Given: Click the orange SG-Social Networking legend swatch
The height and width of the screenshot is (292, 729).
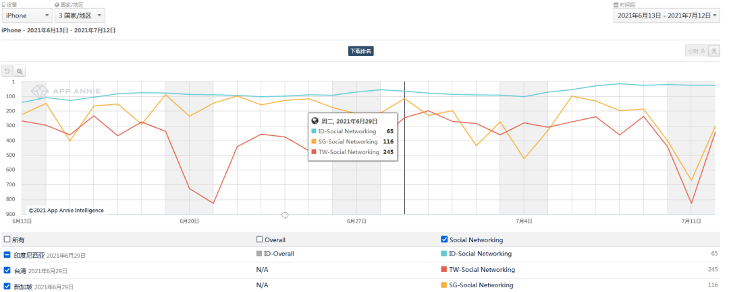Looking at the screenshot, I should click(x=443, y=285).
